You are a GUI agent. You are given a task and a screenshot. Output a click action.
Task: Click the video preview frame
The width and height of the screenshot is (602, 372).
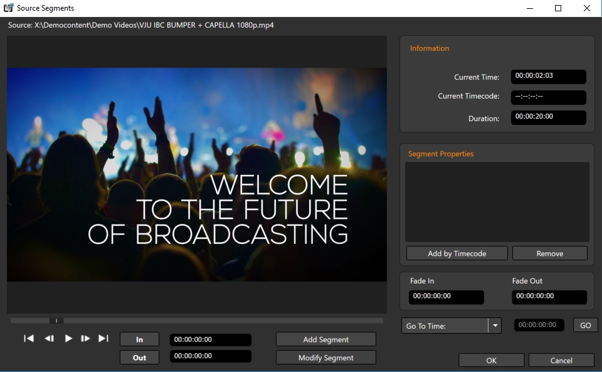196,174
